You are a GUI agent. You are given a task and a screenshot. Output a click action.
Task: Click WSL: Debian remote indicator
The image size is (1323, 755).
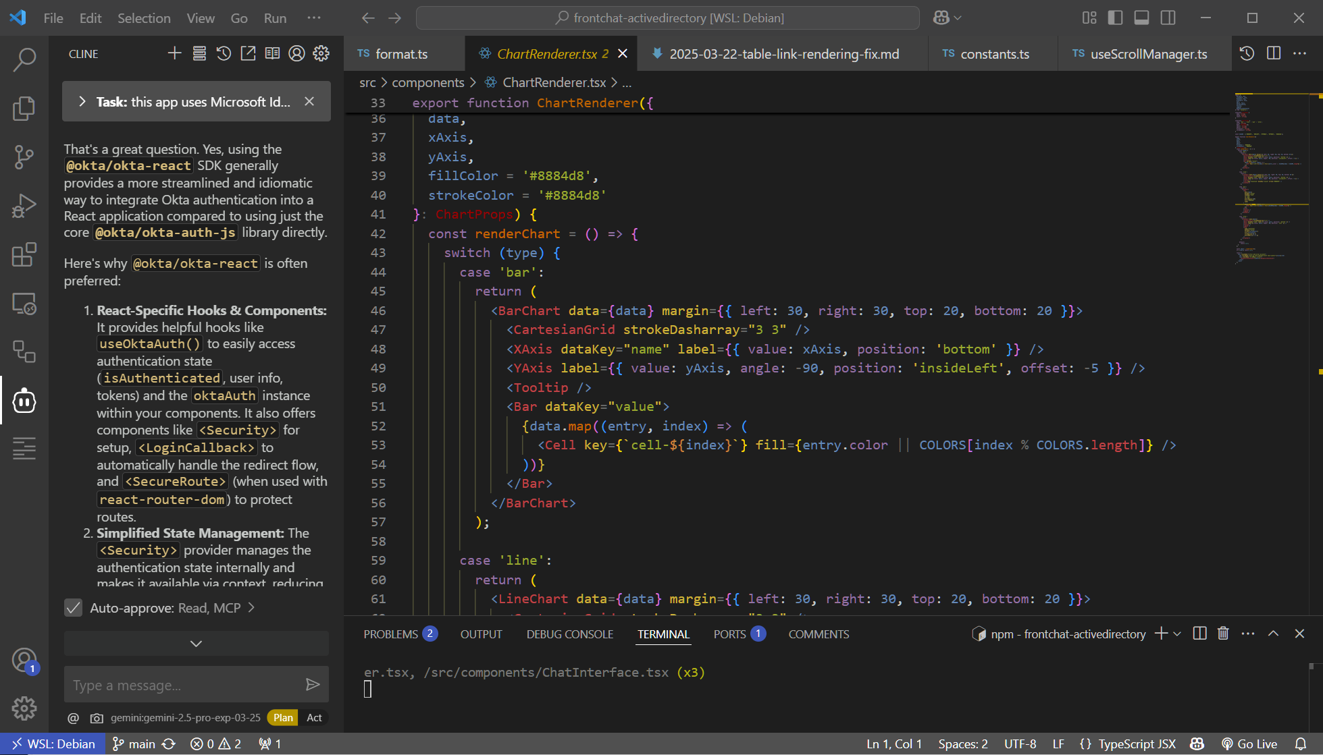click(53, 744)
